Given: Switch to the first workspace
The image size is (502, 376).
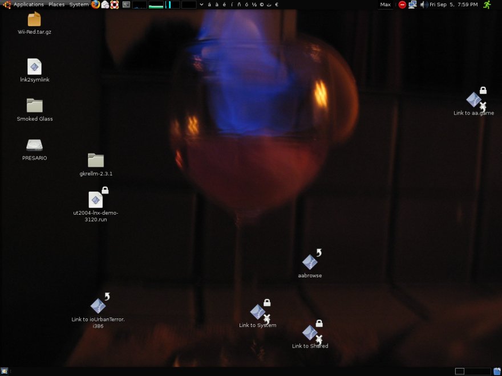Looking at the screenshot, I should [460, 371].
